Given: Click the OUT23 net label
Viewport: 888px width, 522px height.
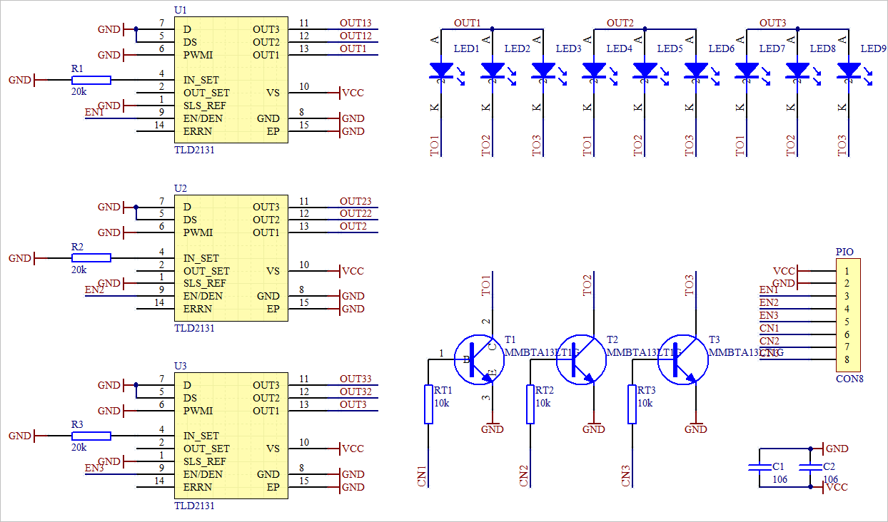Looking at the screenshot, I should [355, 201].
